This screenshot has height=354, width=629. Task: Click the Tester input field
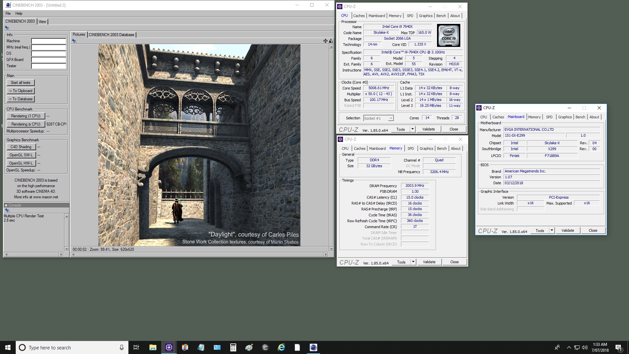click(48, 66)
